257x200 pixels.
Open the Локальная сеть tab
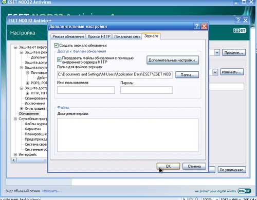[127, 36]
